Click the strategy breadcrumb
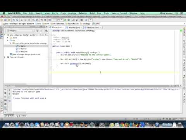 click(x=85, y=24)
